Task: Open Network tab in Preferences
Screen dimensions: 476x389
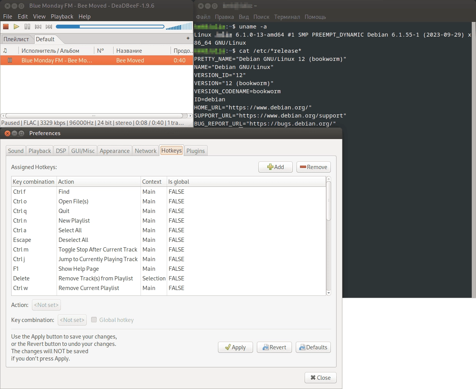Action: pyautogui.click(x=146, y=151)
